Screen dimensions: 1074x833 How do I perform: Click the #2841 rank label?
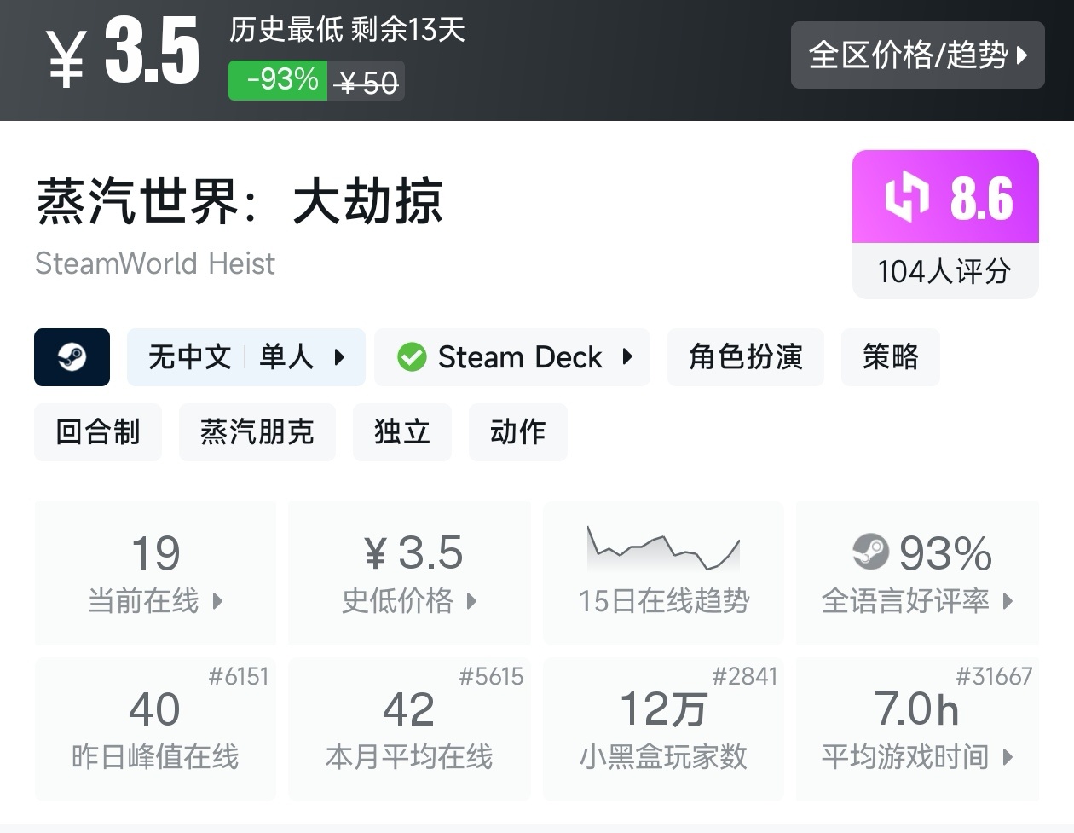click(745, 676)
